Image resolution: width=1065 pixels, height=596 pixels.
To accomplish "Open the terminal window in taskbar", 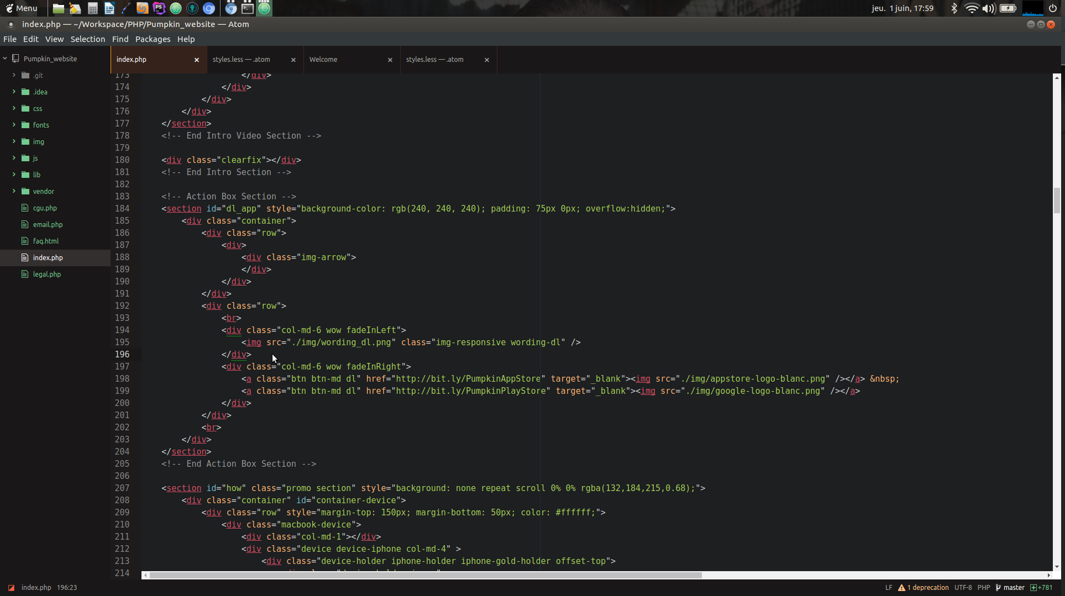I will tap(248, 8).
